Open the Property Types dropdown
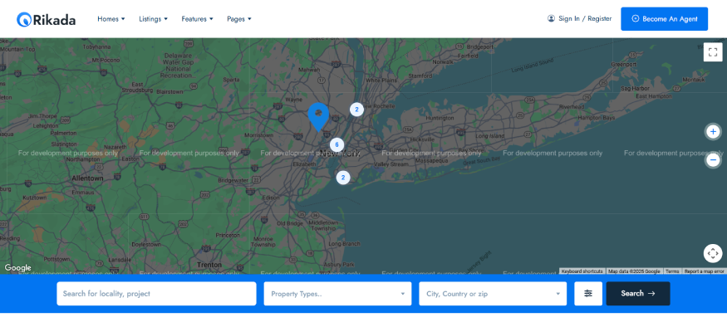The height and width of the screenshot is (332, 727). click(337, 293)
